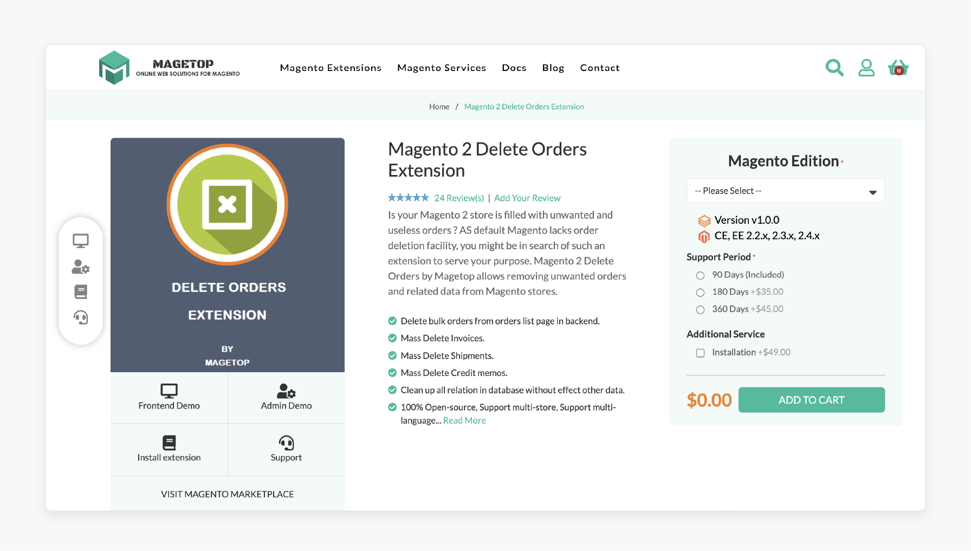Click the Read More link
The image size is (971, 551).
click(x=464, y=420)
